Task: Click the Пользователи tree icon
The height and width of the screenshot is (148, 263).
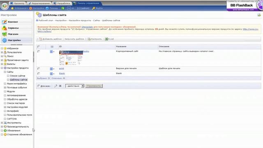Action: [x=5, y=52]
